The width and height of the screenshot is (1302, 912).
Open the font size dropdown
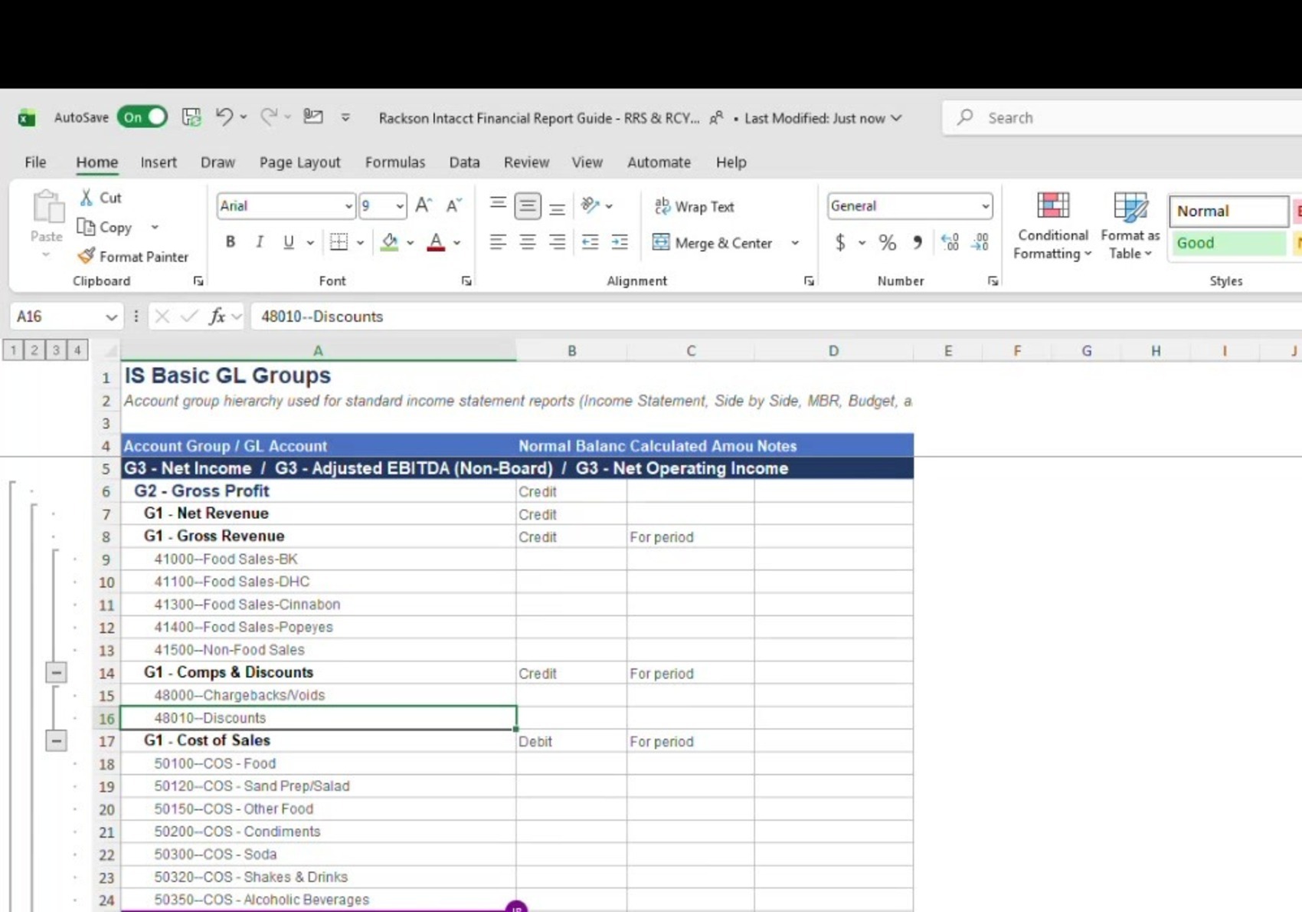tap(399, 205)
